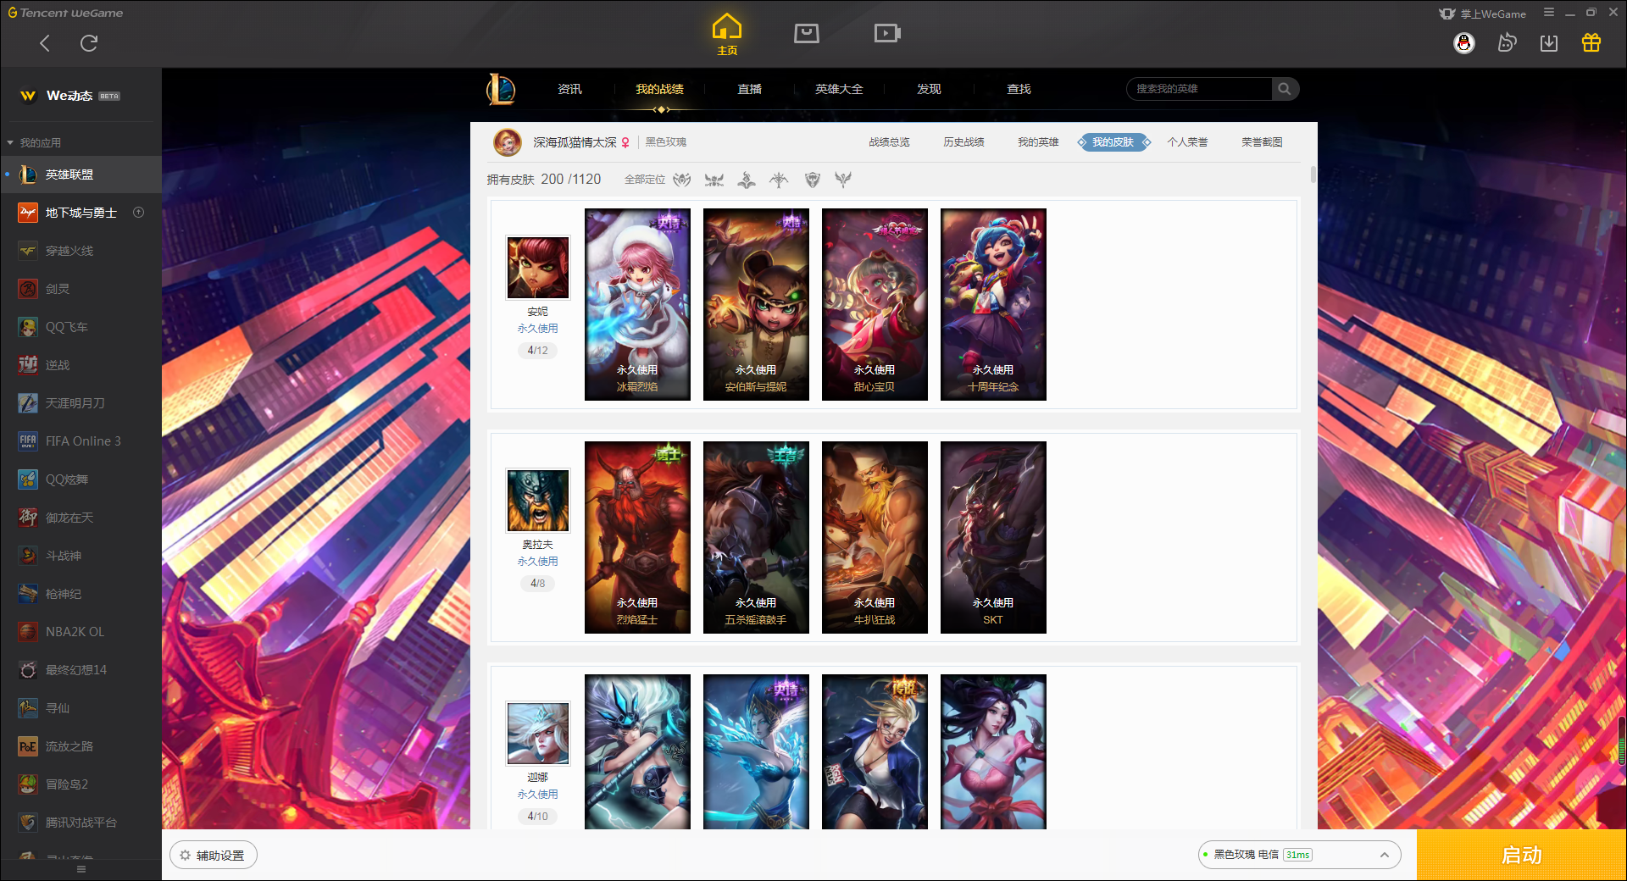This screenshot has width=1627, height=881.
Task: Open the video live icon in top bar
Action: coord(887,33)
